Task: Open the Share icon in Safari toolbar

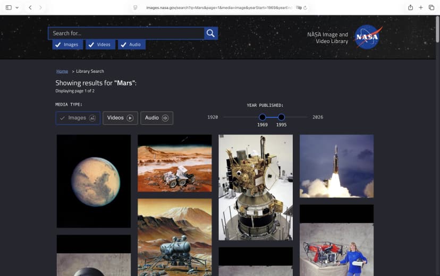Action: [x=410, y=7]
